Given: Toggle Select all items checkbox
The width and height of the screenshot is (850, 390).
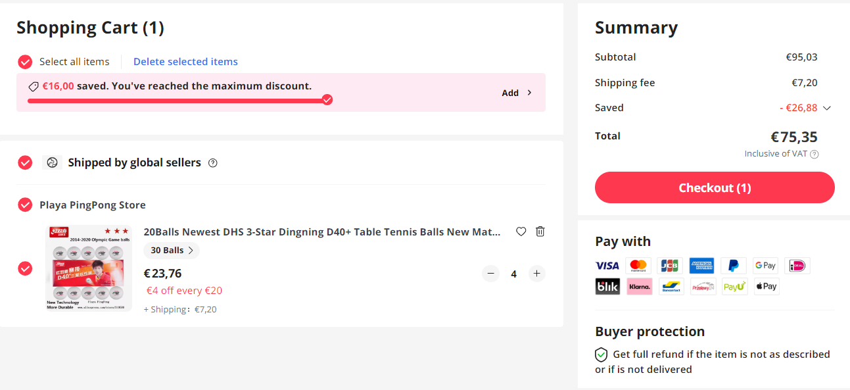Looking at the screenshot, I should click(25, 62).
